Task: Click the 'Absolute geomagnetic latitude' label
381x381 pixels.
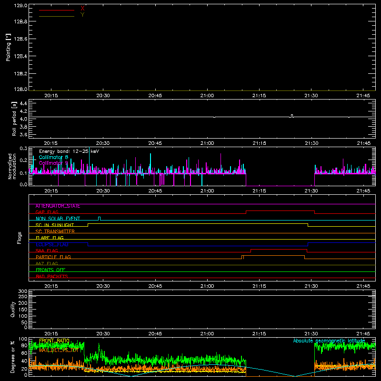Action: click(329, 341)
